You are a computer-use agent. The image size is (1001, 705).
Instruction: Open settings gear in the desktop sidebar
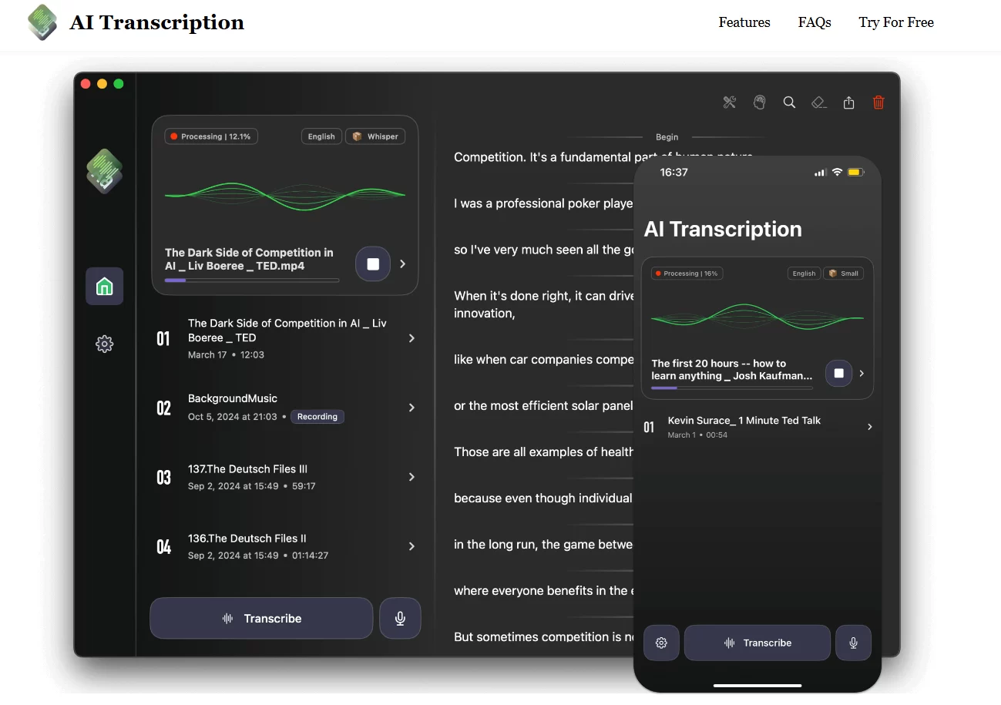point(104,344)
